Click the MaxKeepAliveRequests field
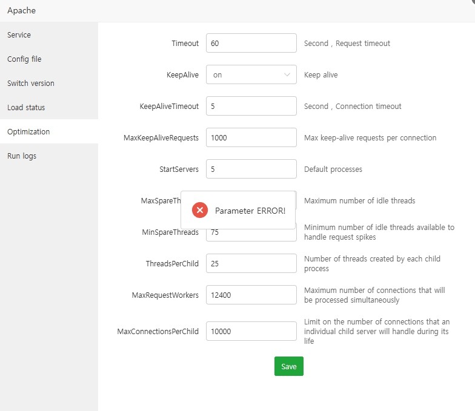Viewport: 475px width, 411px height. click(251, 138)
